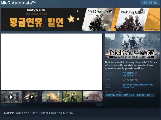Image resolution: width=161 pixels, height=120 pixels.
Task: Open the 커뮤니티 허브 button
Action: point(150,3)
